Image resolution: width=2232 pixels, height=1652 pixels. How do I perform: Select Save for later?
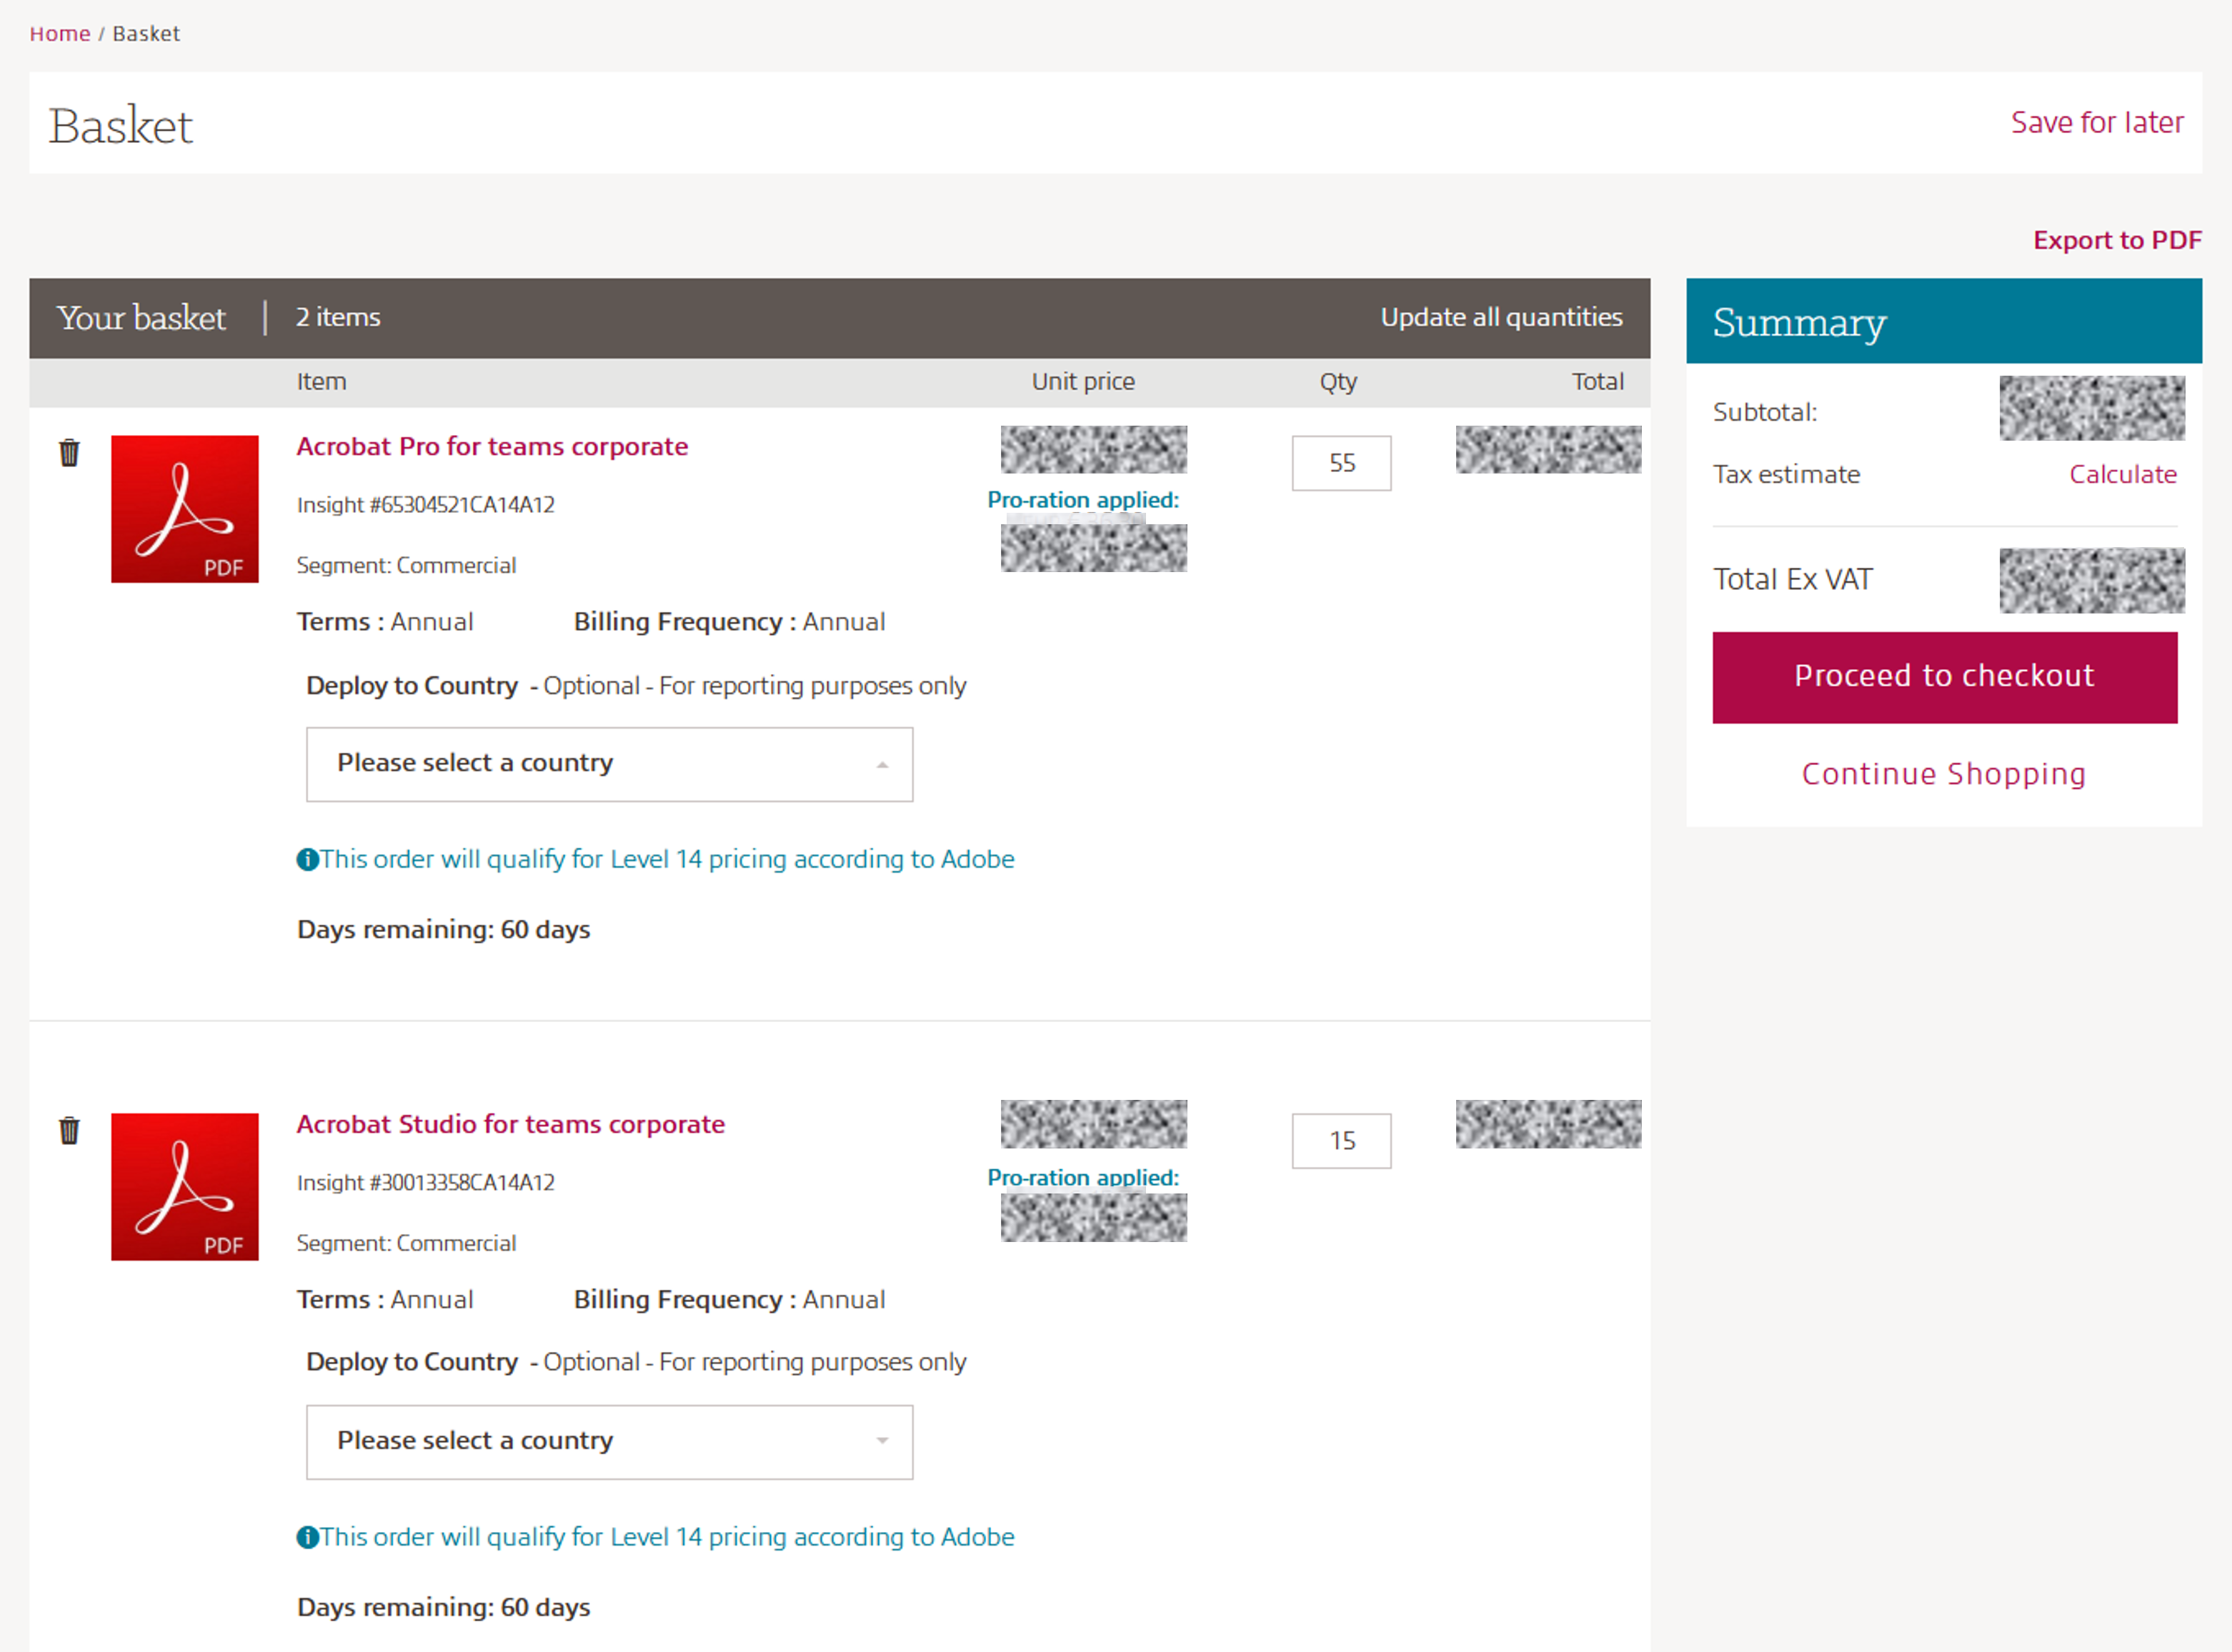tap(2096, 122)
